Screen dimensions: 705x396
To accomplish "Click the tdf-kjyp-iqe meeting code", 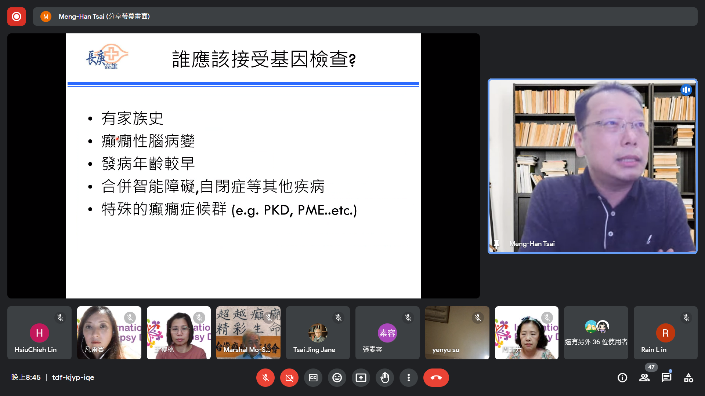I will coord(73,377).
